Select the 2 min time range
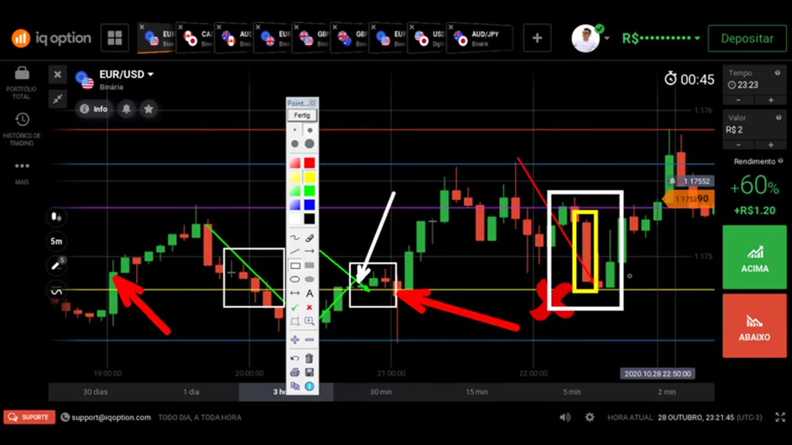The image size is (792, 445). point(667,392)
